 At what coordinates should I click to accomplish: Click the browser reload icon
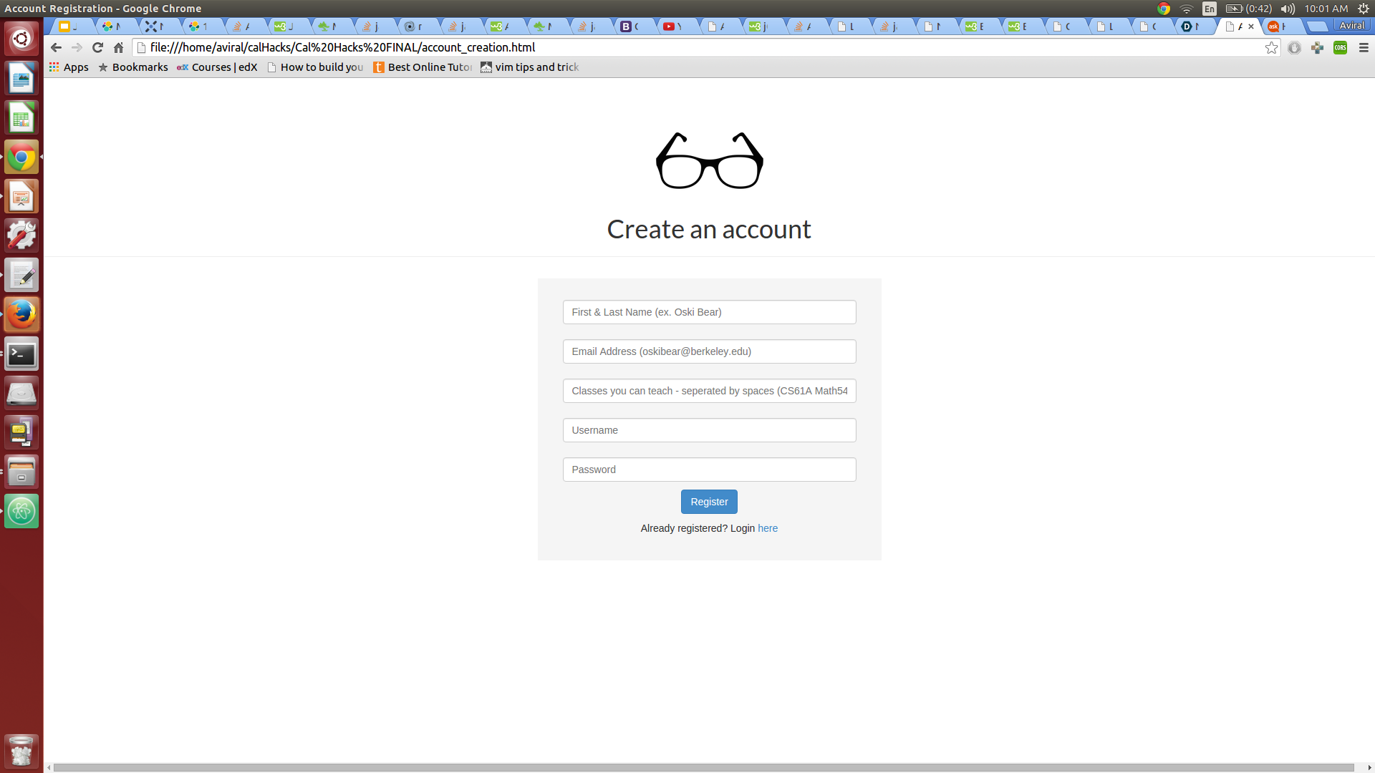coord(98,47)
